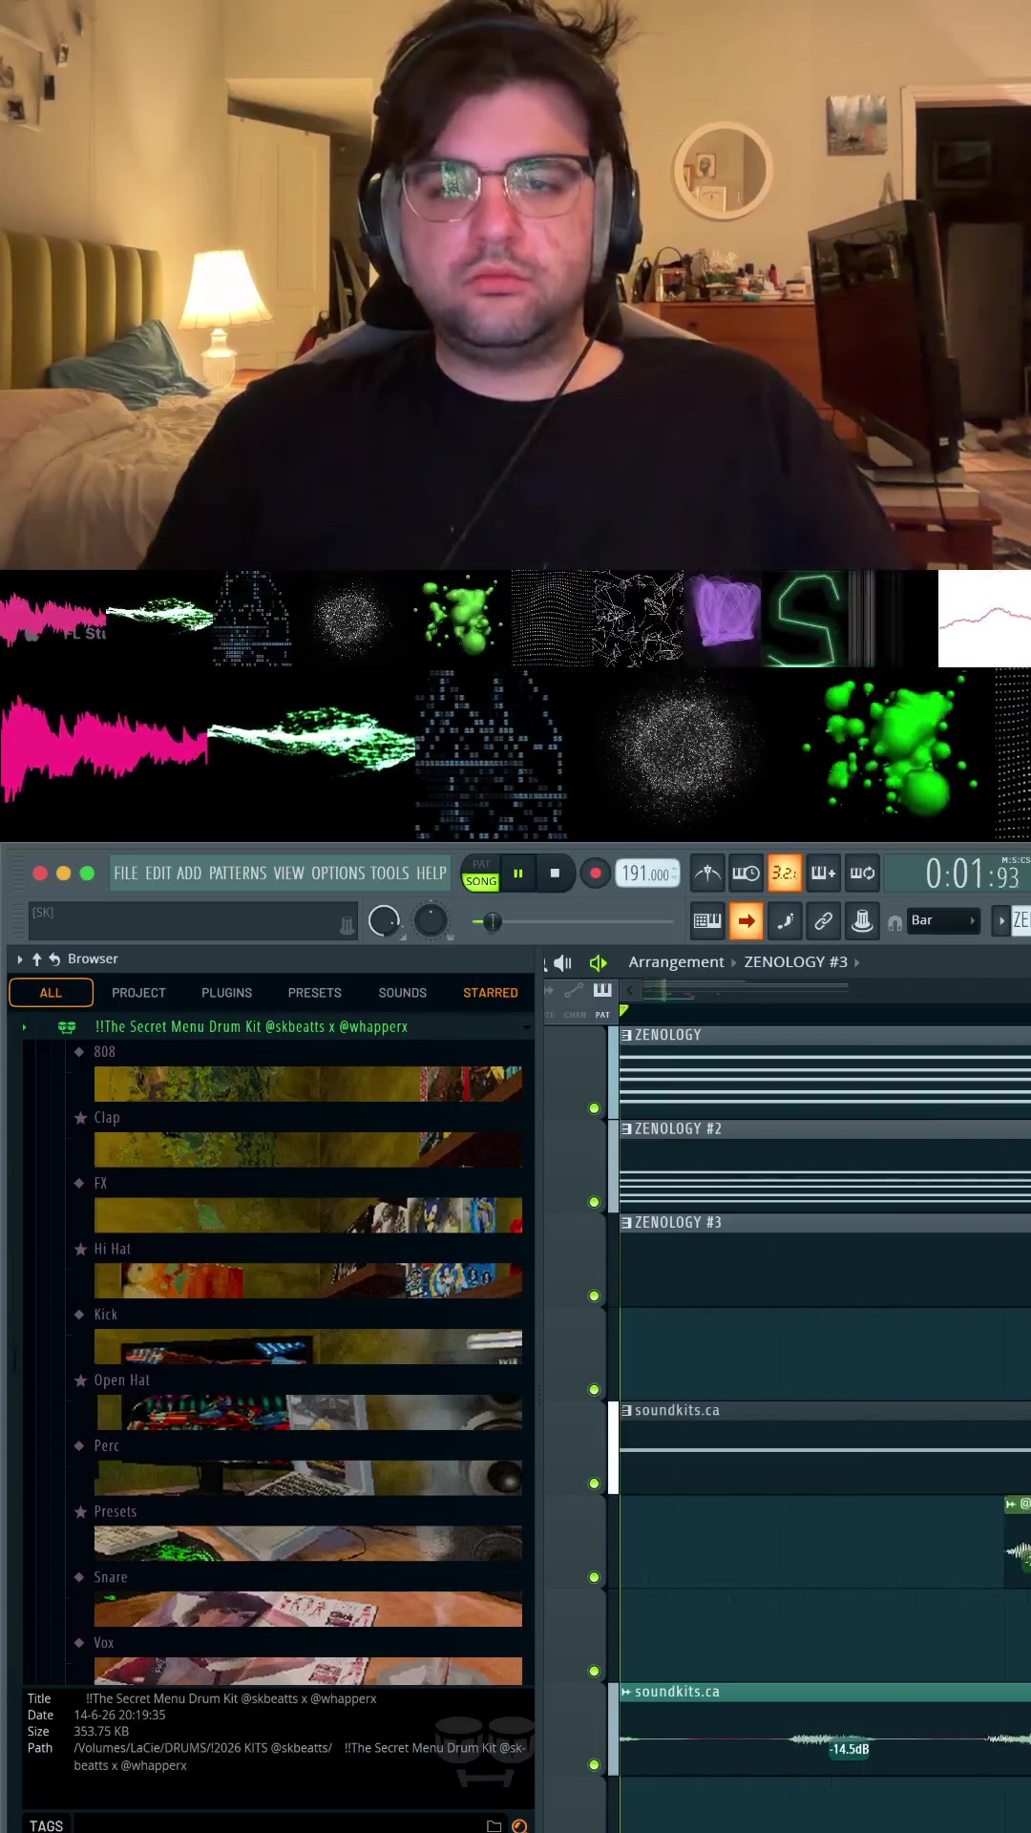1031x1833 pixels.
Task: Toggle loop recording button
Action: pos(862,873)
